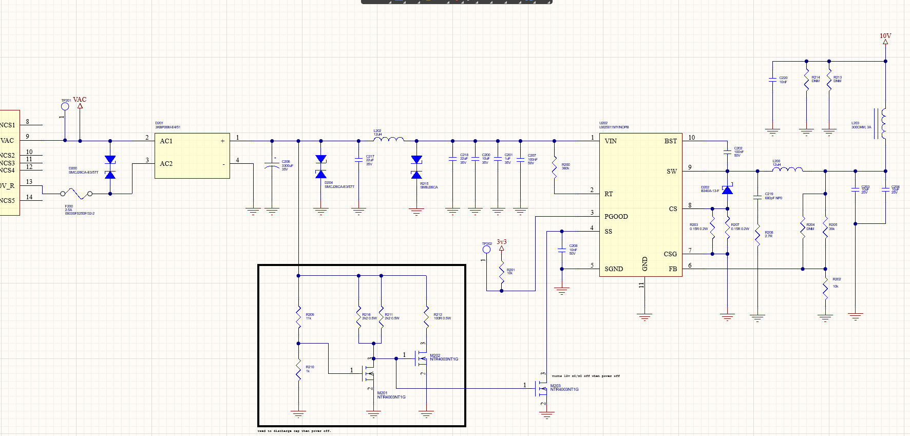Select the U202 LM25011 IC body
910x436 pixels.
click(640, 204)
